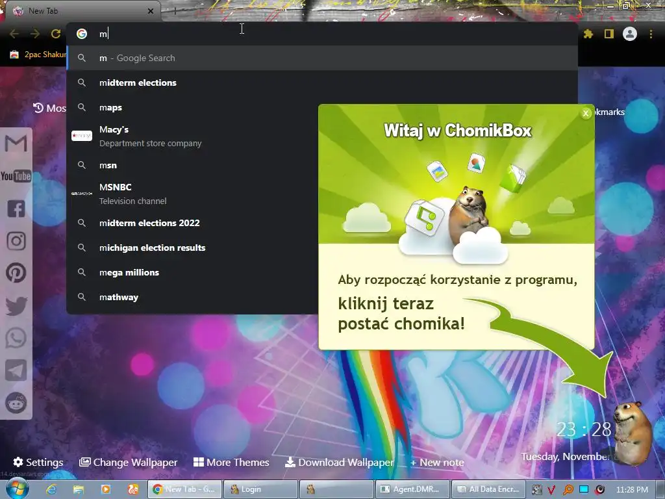Go back with browser back arrow
Screen dimensions: 665x499
pos(14,34)
